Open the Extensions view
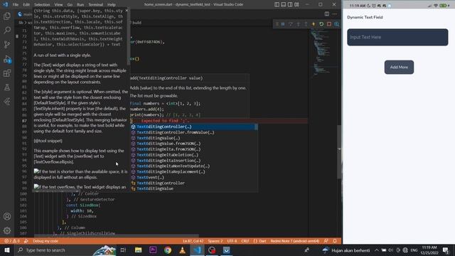The width and height of the screenshot is (455, 256). tap(7, 73)
